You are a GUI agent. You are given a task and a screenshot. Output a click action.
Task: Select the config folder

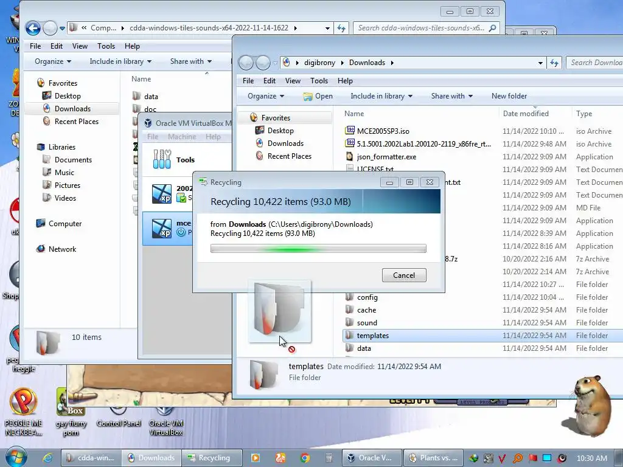(367, 297)
